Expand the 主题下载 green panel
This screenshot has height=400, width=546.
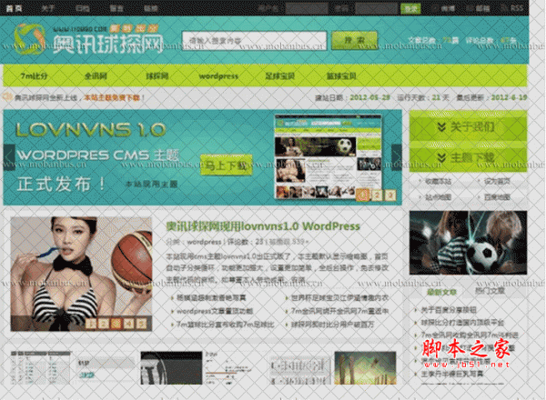468,157
